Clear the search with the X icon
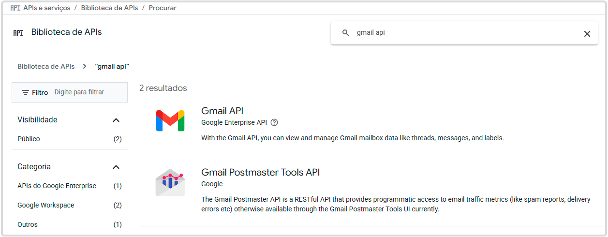The width and height of the screenshot is (608, 237). point(587,33)
